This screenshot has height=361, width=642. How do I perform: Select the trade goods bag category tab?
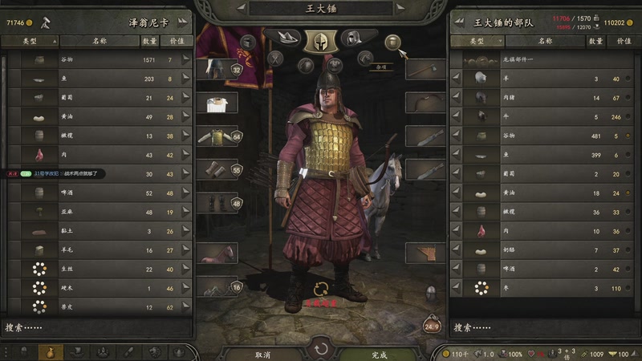(51, 352)
